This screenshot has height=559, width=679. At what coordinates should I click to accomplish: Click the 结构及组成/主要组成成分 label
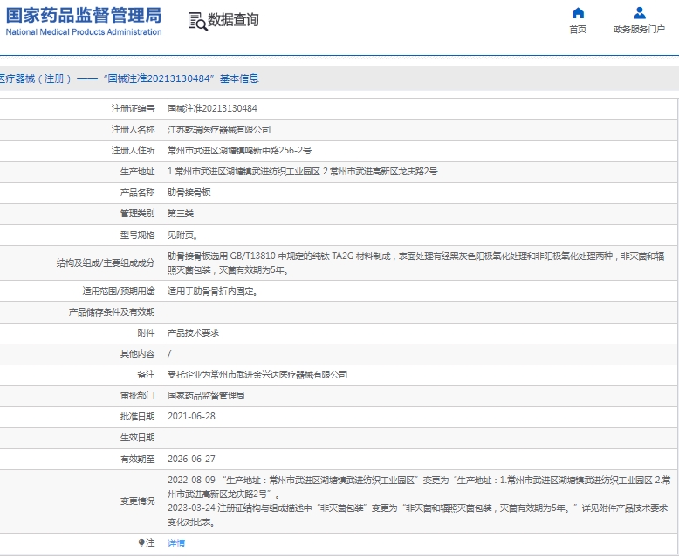click(106, 263)
